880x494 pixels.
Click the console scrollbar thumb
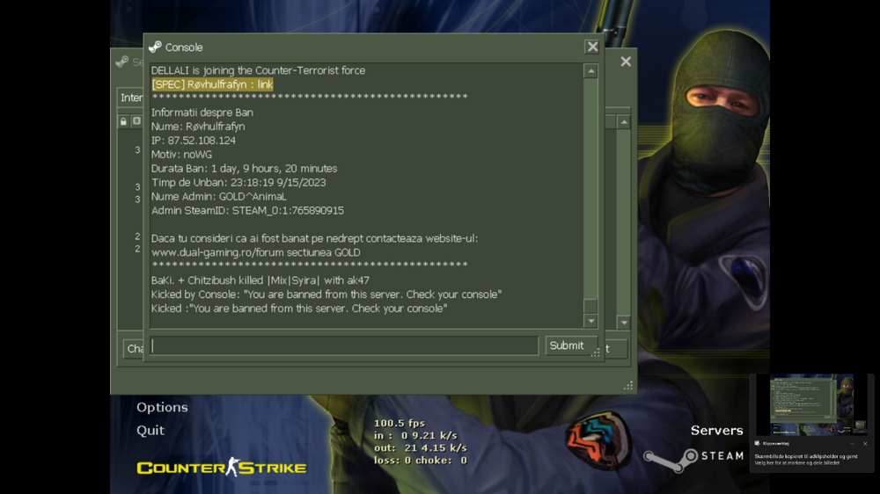[x=590, y=306]
